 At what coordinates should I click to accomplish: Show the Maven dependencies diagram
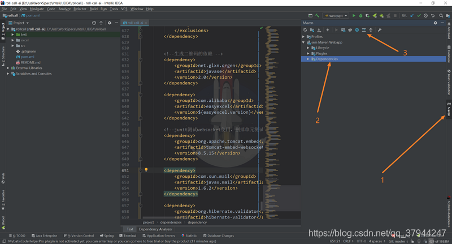point(364,30)
